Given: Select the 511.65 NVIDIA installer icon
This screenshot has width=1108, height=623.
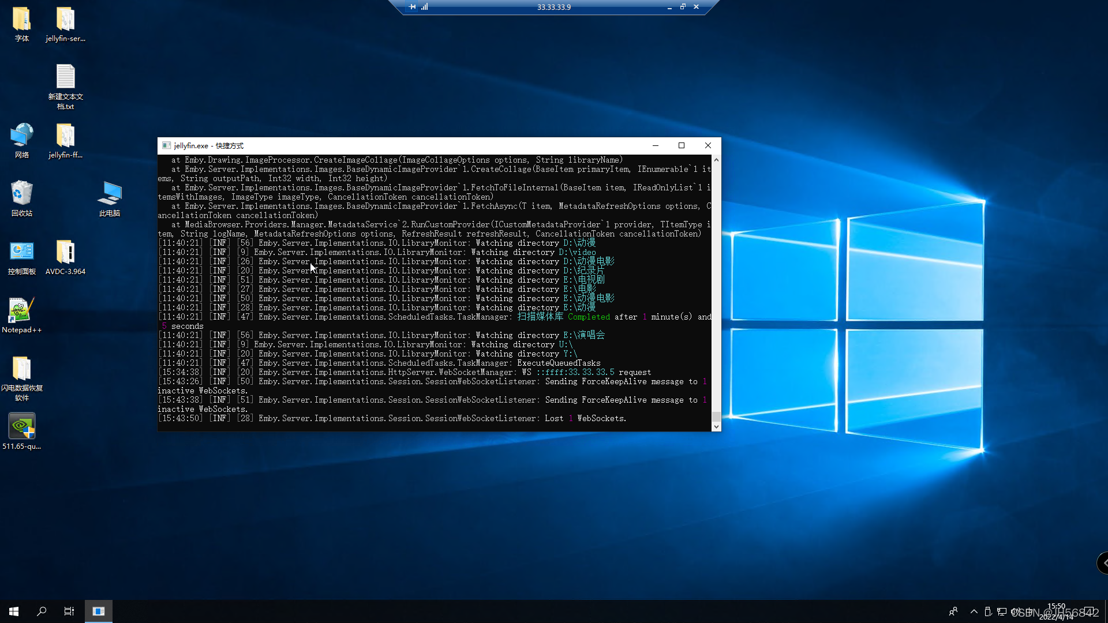Looking at the screenshot, I should click(x=22, y=427).
